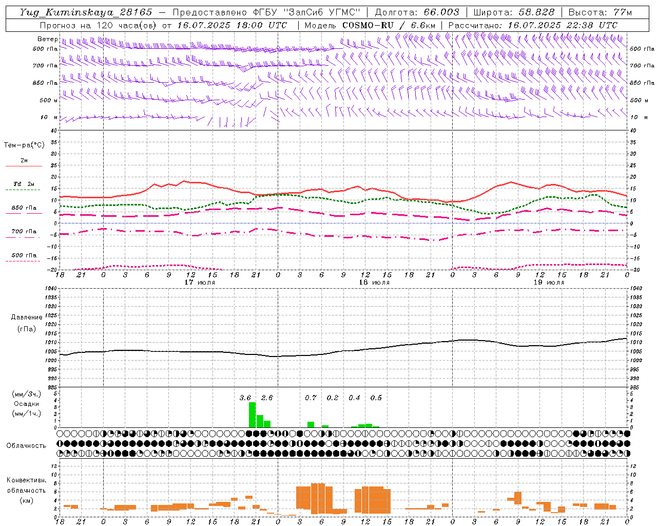Click the Давление pressure panel label

(27, 317)
